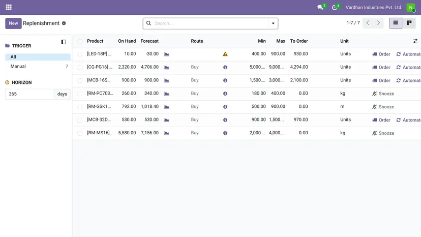Order the MCB-16S product
Screen dimensions: 421x237
coord(381,80)
